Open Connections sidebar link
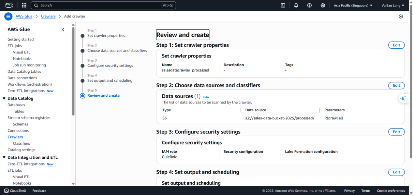 18,130
